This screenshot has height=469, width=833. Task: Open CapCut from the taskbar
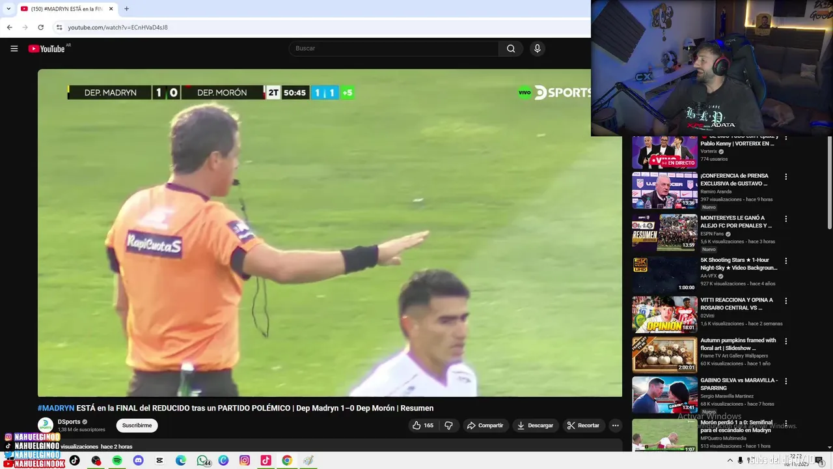[159, 461]
